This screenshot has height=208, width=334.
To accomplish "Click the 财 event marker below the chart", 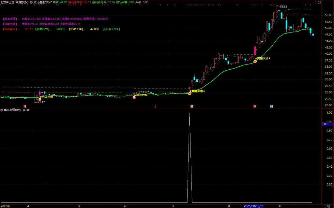I will point(271,106).
